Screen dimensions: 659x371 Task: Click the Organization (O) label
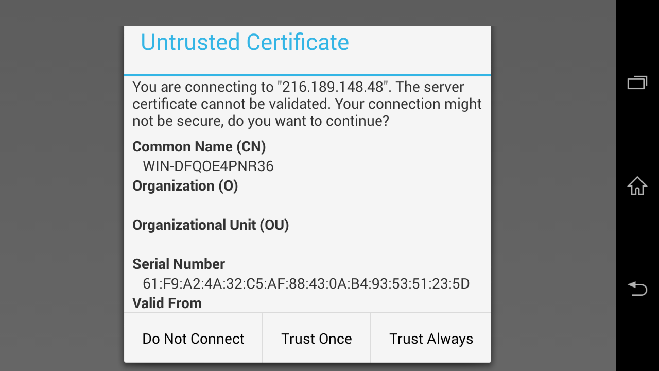tap(185, 186)
